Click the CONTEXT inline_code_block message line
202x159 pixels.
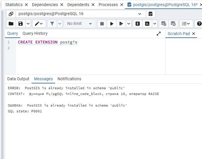83,94
